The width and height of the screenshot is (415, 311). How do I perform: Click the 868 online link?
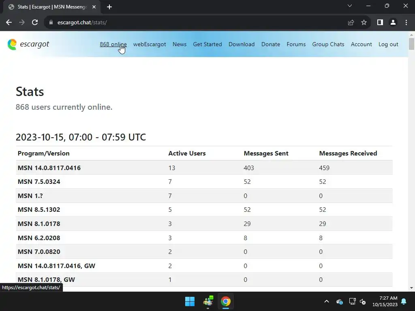click(x=113, y=44)
